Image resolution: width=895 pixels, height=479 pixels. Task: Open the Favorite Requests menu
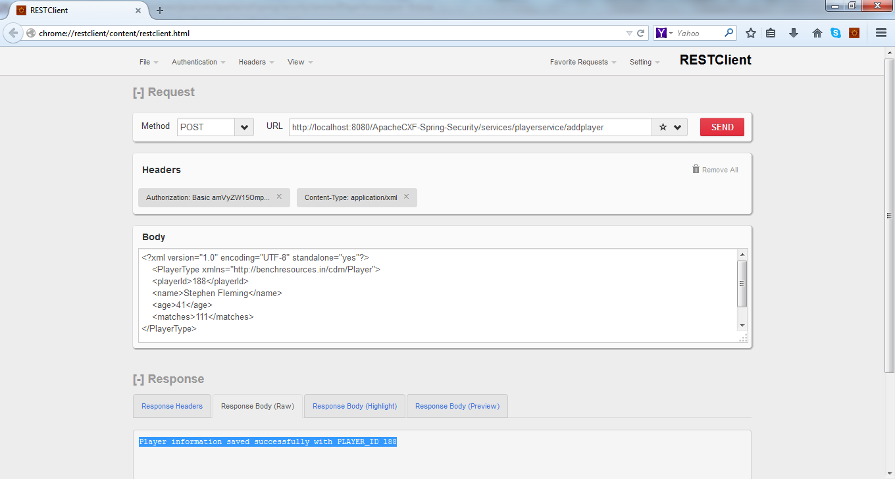582,62
